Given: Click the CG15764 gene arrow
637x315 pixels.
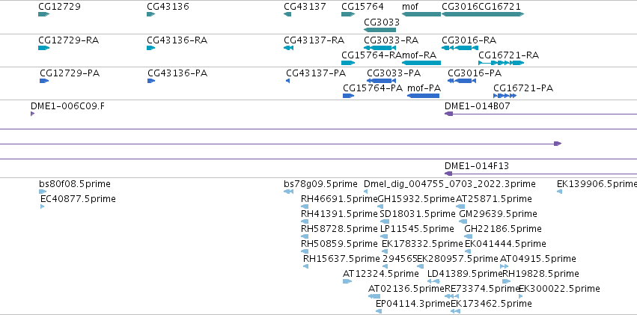Looking at the screenshot, I should click(349, 14).
